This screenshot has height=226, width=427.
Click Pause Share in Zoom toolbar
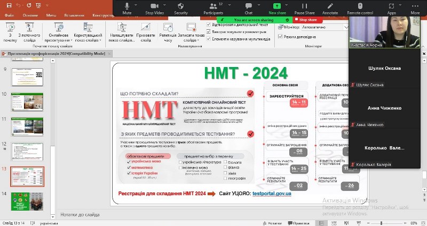click(304, 9)
